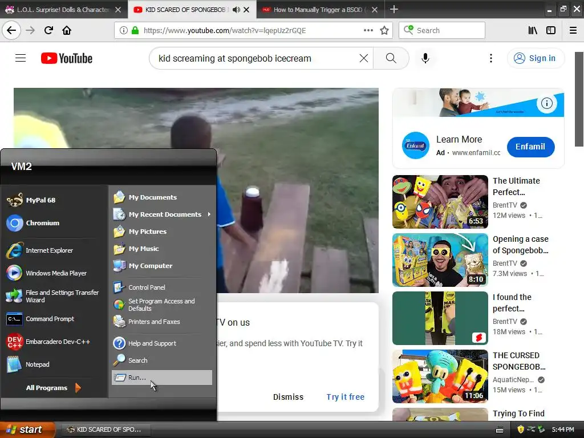Viewport: 584px width, 438px height.
Task: Open the security shield tray icon
Action: click(x=520, y=429)
